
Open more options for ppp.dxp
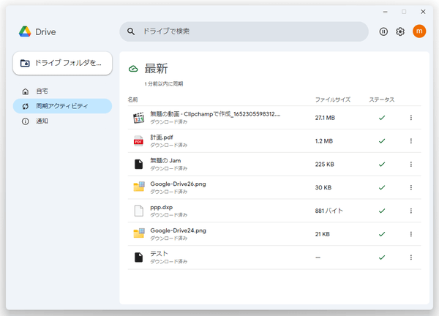point(410,211)
